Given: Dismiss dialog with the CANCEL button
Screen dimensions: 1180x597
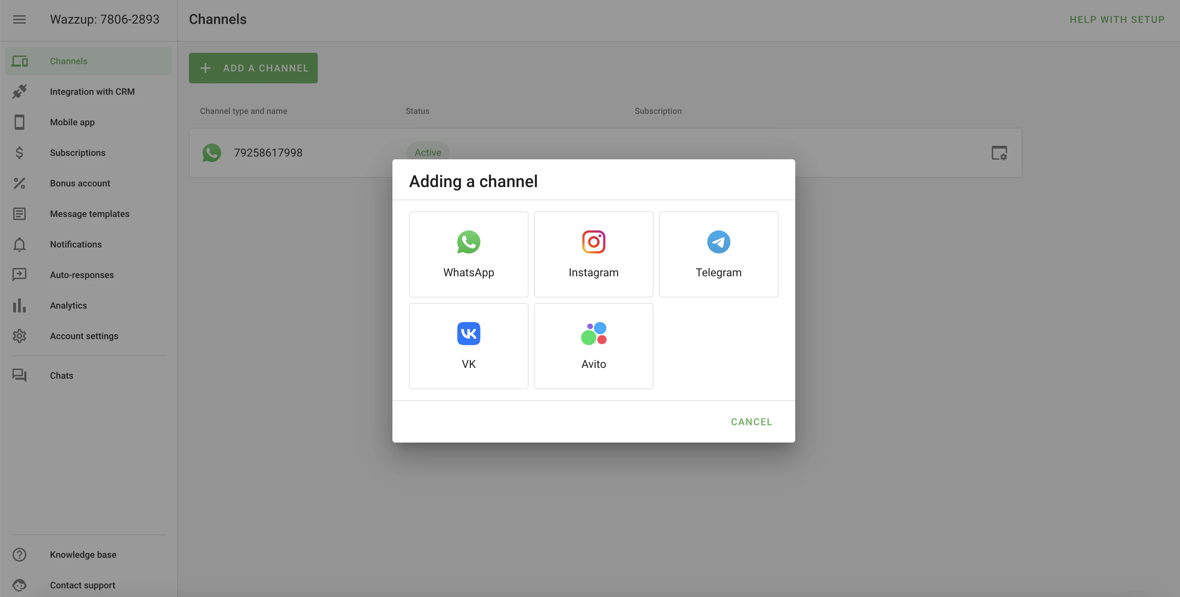Looking at the screenshot, I should click(x=751, y=421).
